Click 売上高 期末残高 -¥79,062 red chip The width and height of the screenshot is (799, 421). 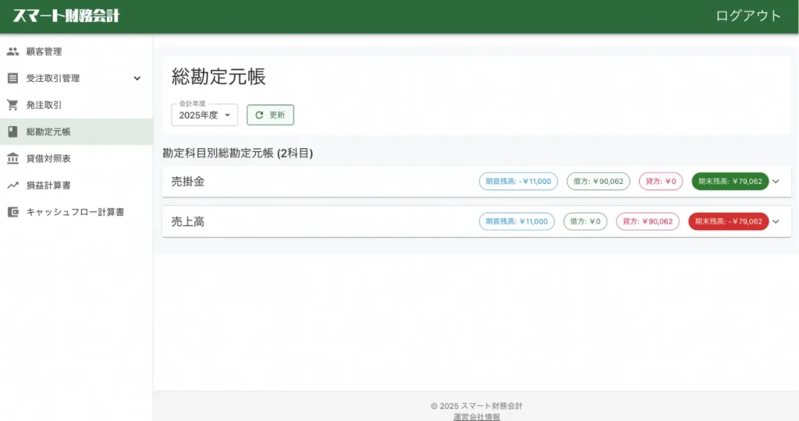point(728,221)
